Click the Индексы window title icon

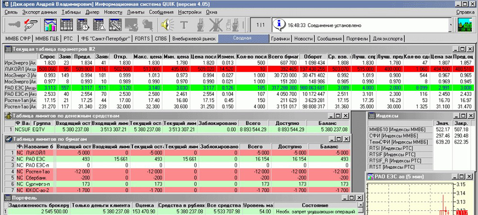pos(371,116)
